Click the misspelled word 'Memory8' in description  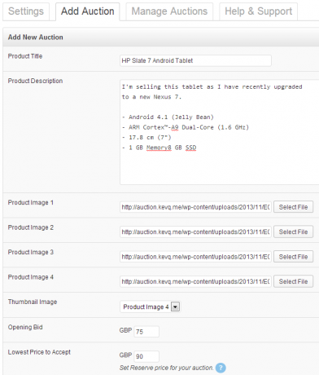click(159, 148)
